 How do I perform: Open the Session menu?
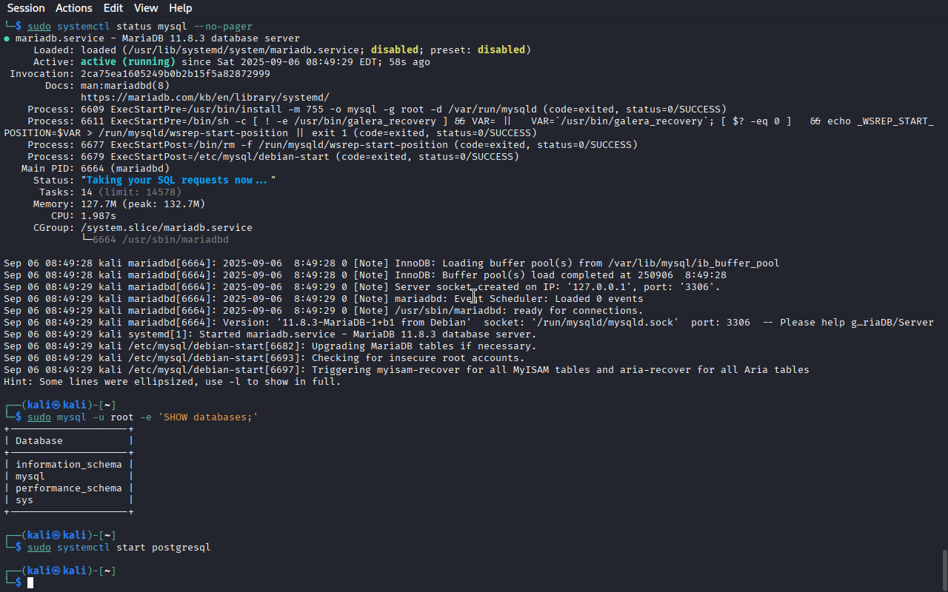tap(26, 8)
